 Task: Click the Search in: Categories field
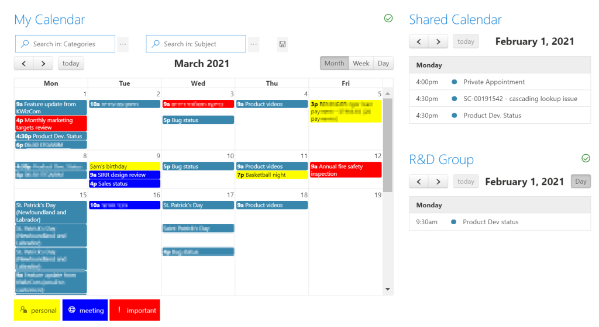[x=66, y=44]
